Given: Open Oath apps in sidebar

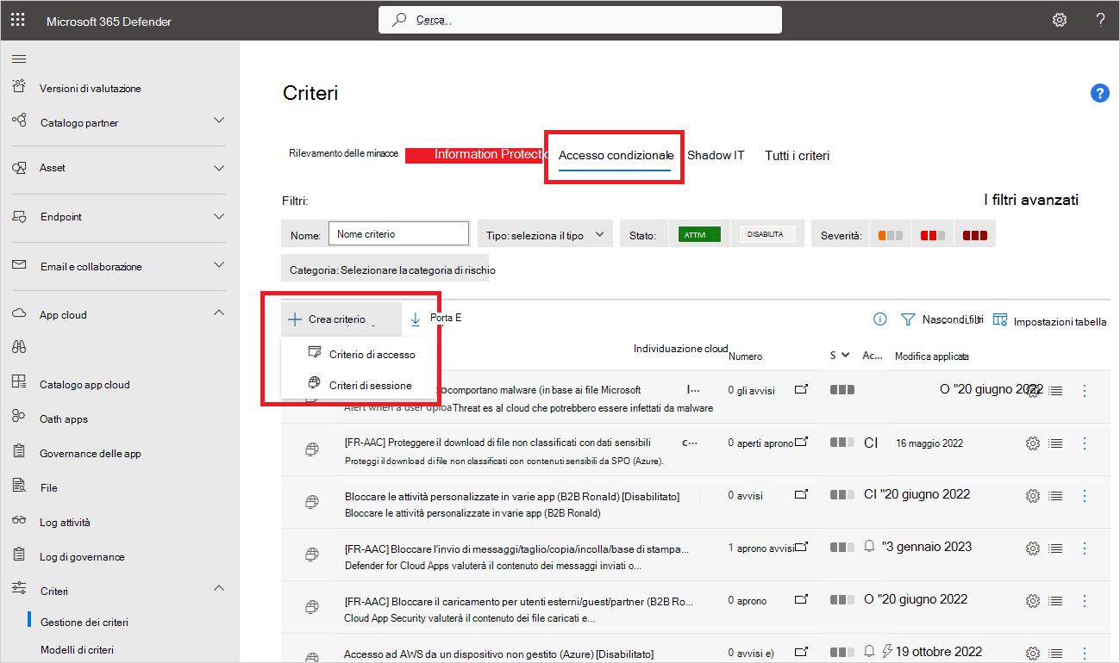Looking at the screenshot, I should 64,419.
